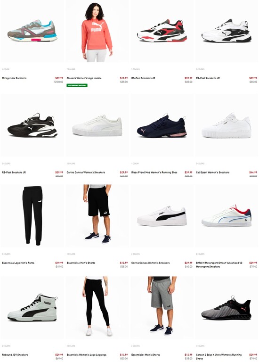View the navy Riaze Prowl running shoe
Screen dimensions: 259x362
[x=162, y=125]
